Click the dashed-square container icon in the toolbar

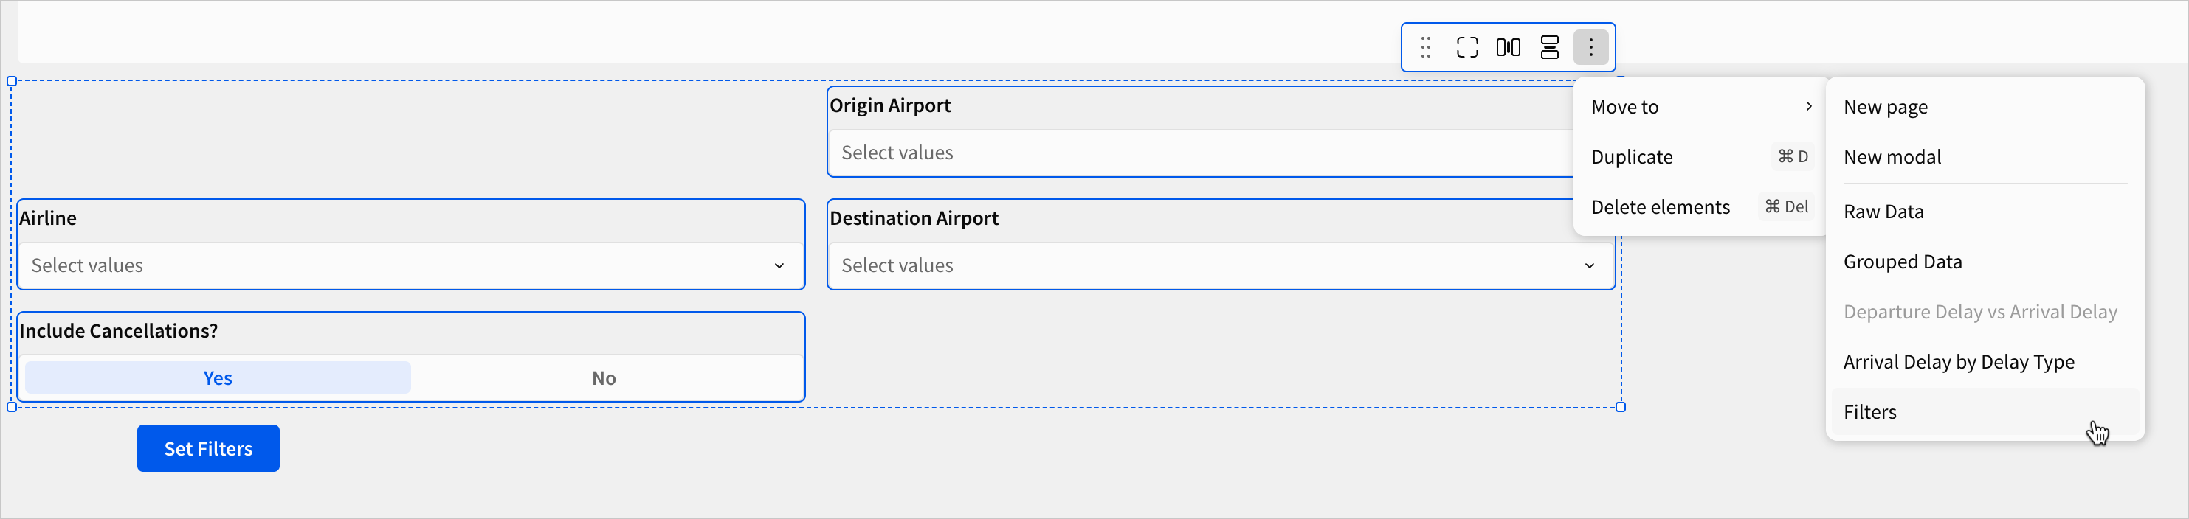click(x=1467, y=48)
